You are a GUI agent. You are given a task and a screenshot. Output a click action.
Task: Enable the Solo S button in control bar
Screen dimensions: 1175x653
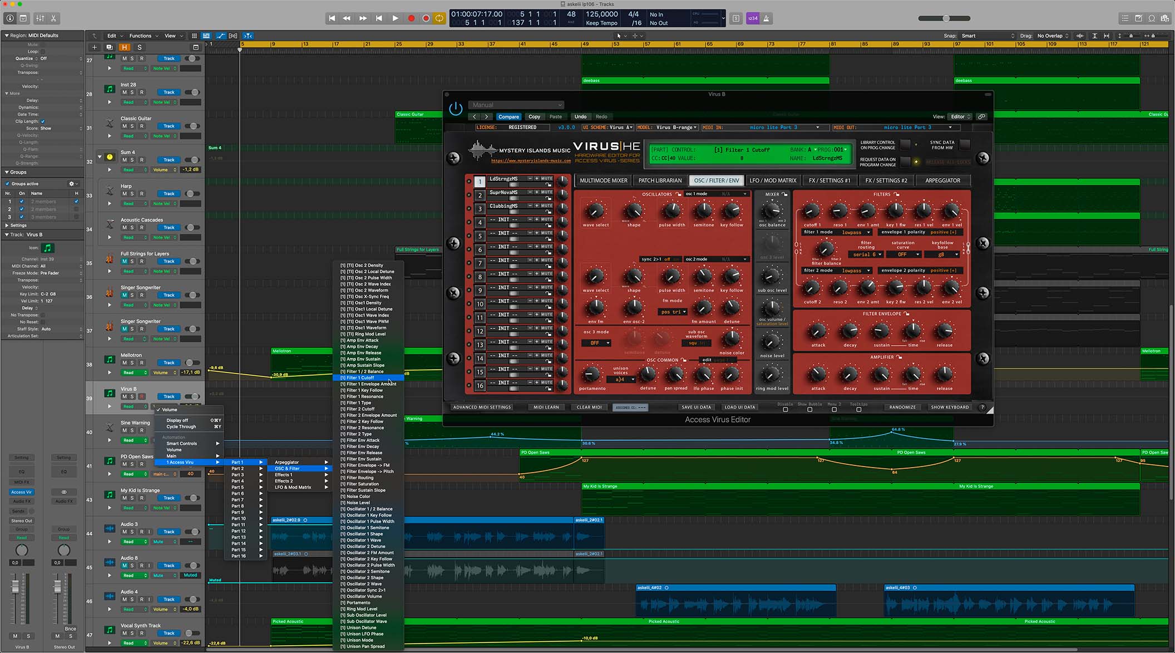[x=736, y=18]
